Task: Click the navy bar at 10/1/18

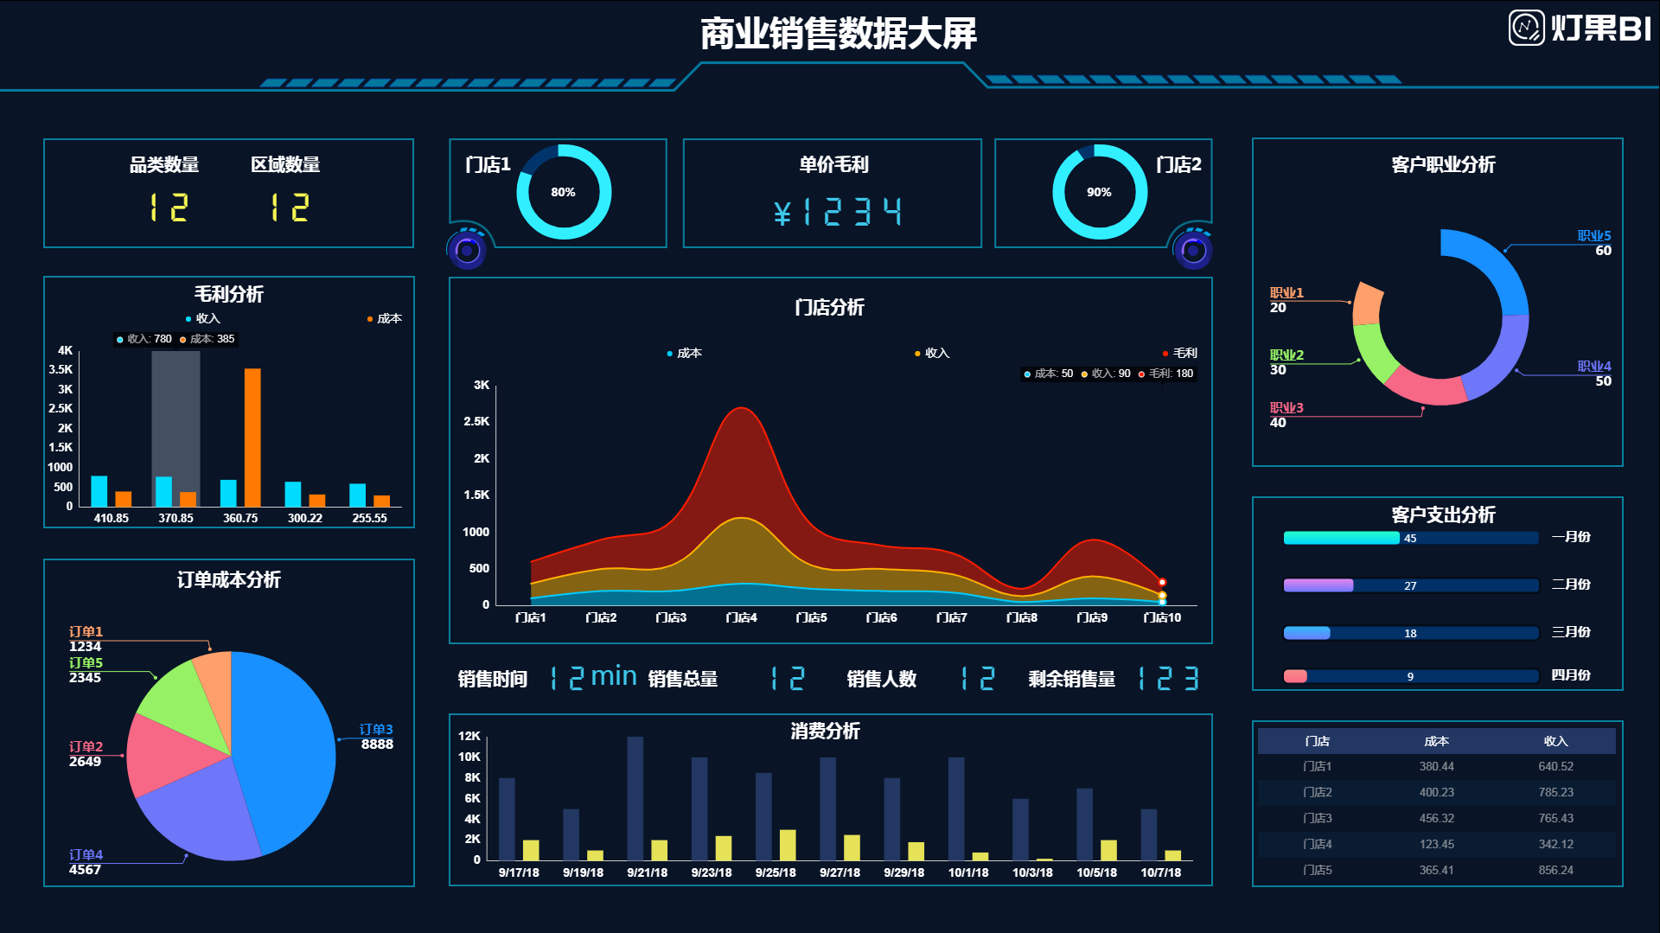Action: click(956, 808)
